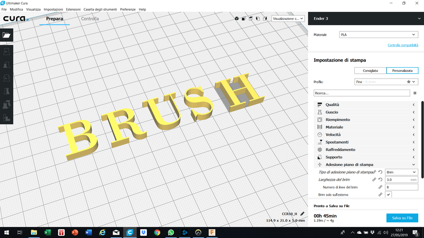The height and width of the screenshot is (238, 424).
Task: Click the Qualità category icon
Action: (320, 104)
